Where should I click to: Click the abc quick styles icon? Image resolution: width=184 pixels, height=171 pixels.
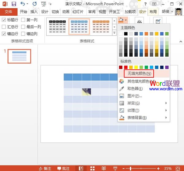(139, 21)
